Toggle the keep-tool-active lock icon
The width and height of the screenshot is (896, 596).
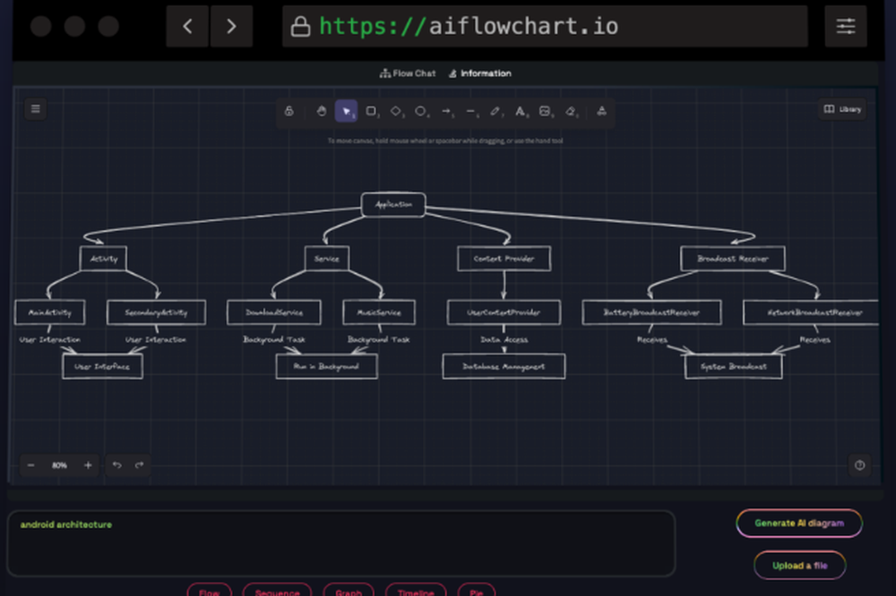pos(289,111)
